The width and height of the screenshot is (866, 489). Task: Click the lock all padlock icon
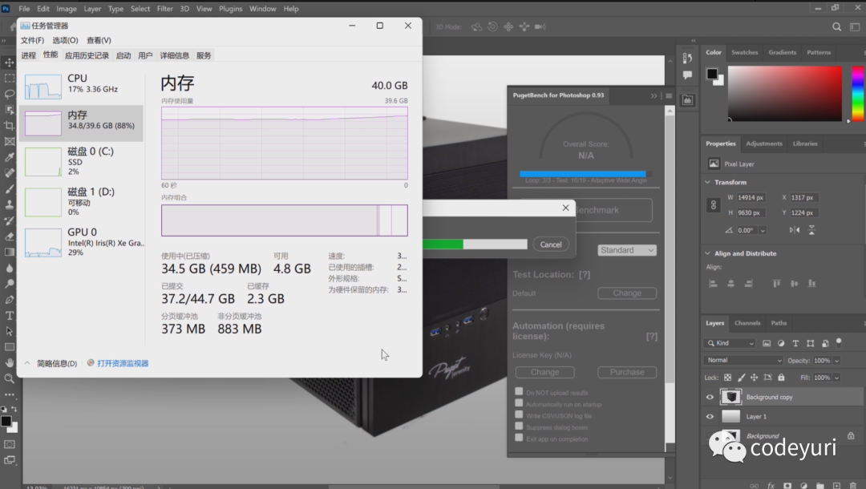(x=781, y=378)
